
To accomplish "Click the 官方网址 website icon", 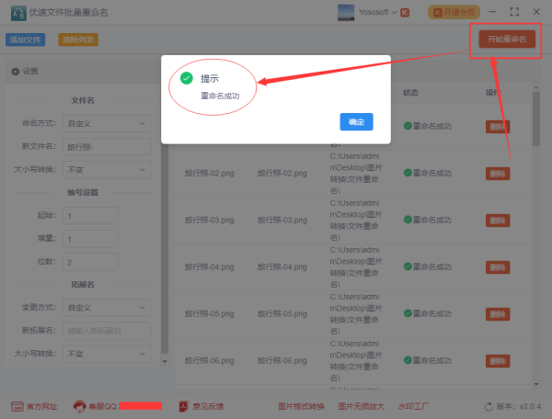I will (17, 407).
